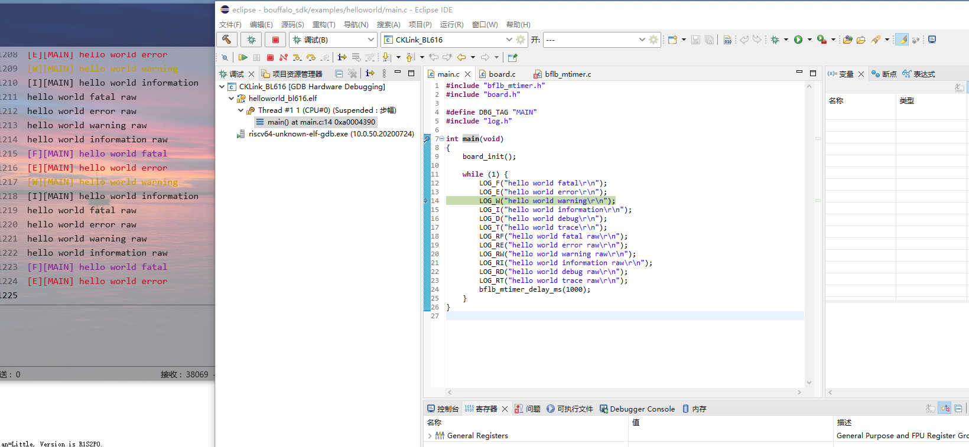The width and height of the screenshot is (969, 447).
Task: Toggle Skip All Breakpoints icon
Action: point(225,57)
